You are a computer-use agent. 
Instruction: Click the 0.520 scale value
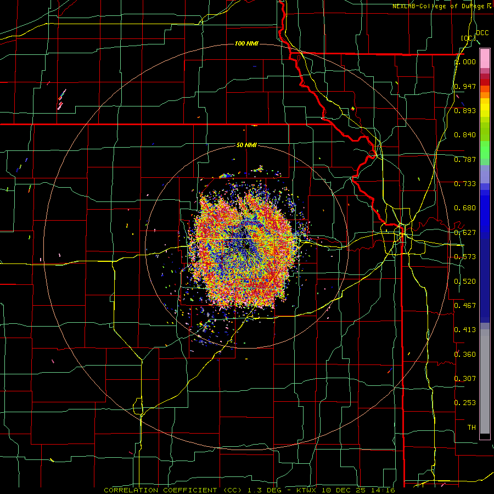pyautogui.click(x=465, y=282)
